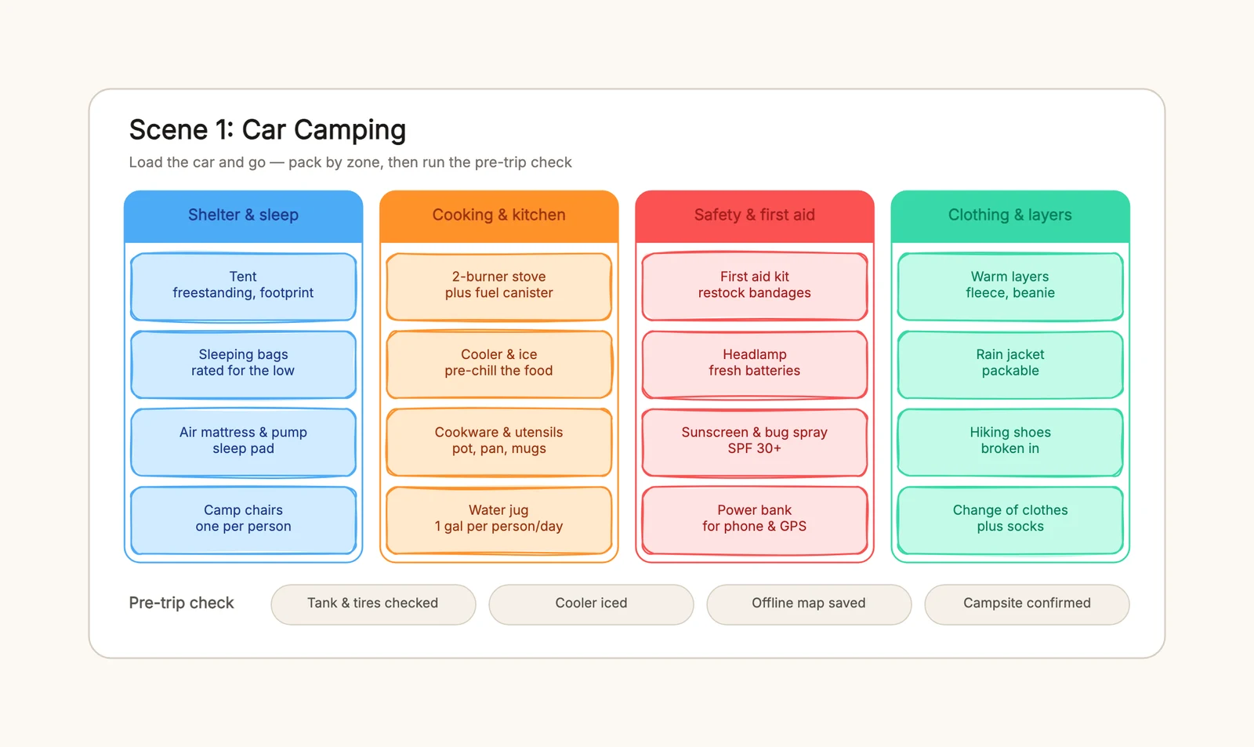Click the 2-burner stove card
The height and width of the screenshot is (747, 1254).
click(x=498, y=286)
